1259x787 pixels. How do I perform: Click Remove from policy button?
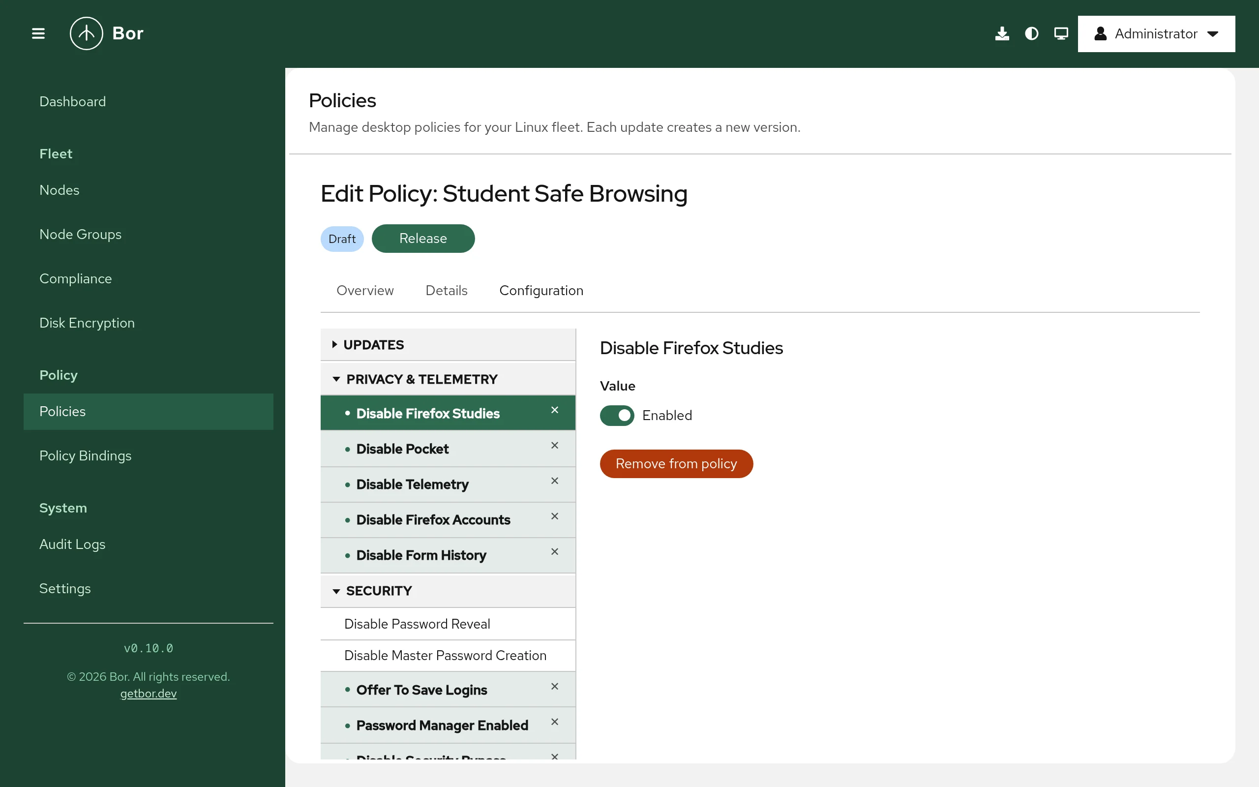[x=676, y=463]
